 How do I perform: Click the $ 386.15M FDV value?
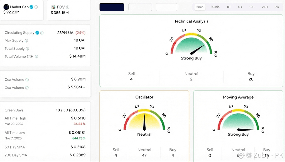pyautogui.click(x=60, y=13)
